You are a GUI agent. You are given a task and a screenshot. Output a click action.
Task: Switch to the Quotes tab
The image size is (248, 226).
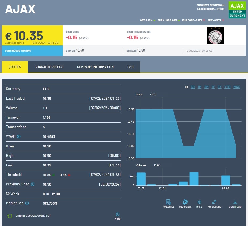pyautogui.click(x=15, y=67)
